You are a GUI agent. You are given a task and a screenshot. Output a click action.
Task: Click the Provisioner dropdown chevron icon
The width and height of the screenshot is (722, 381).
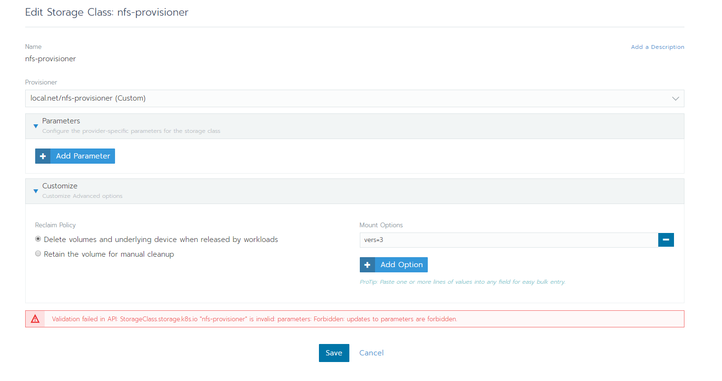(x=675, y=98)
